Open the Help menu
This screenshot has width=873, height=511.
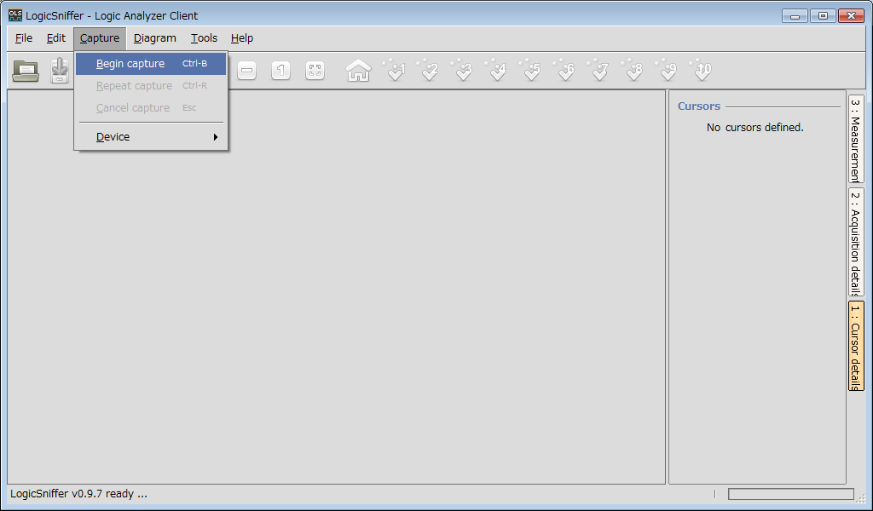tap(242, 37)
